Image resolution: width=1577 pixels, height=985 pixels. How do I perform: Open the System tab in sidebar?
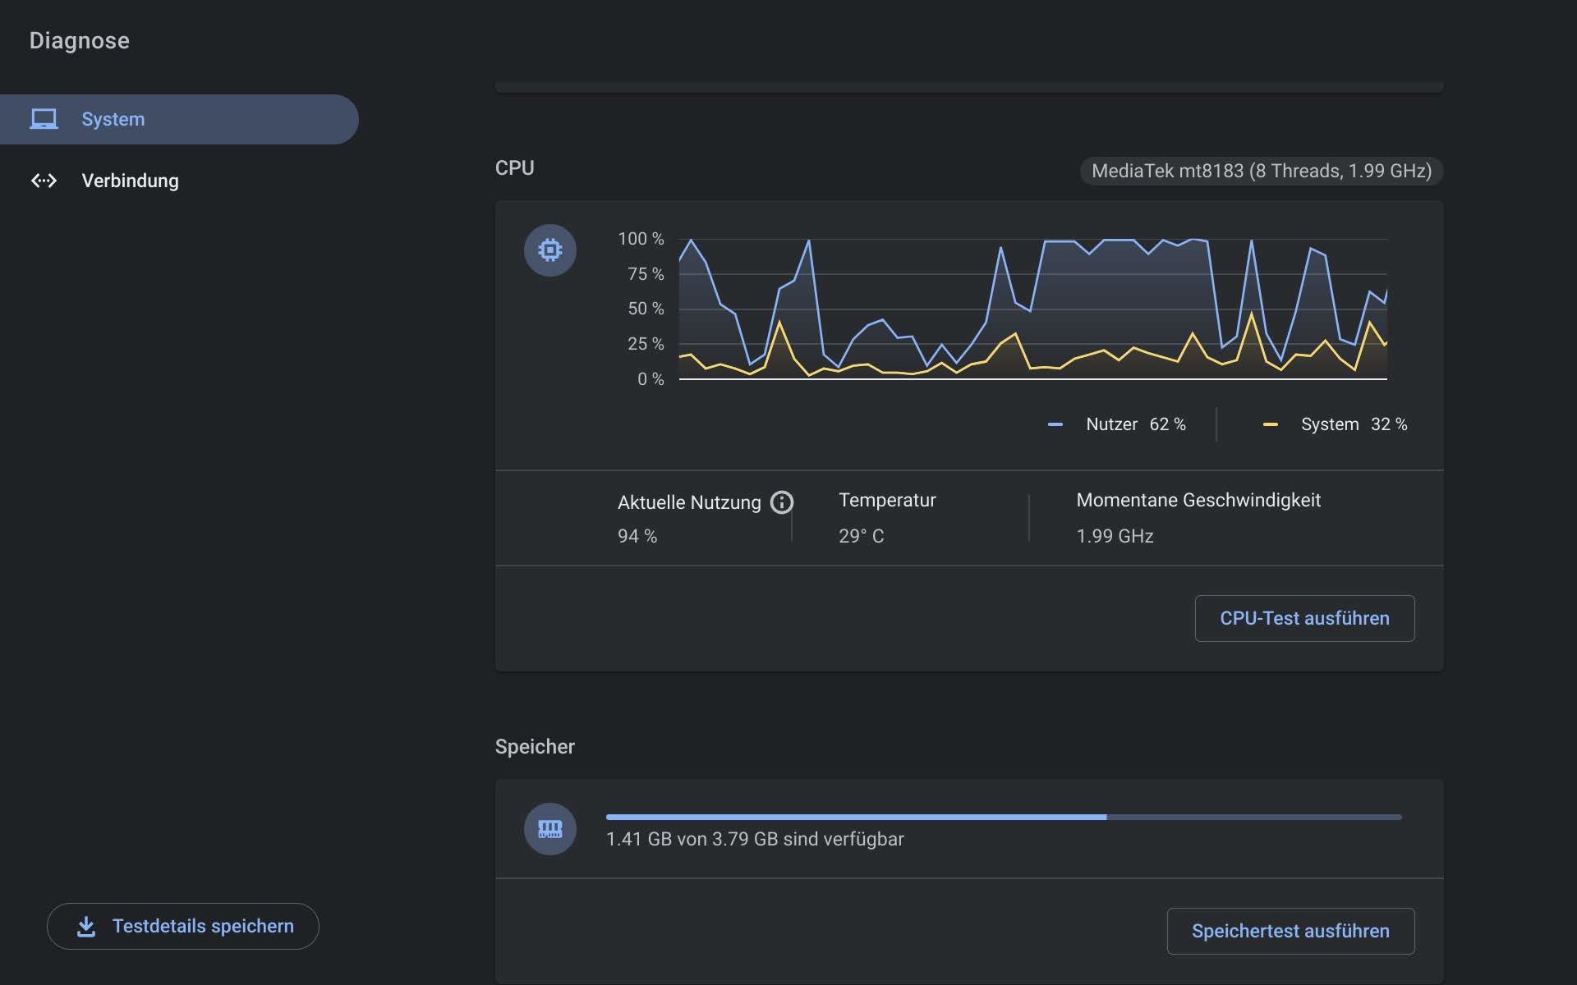(113, 119)
